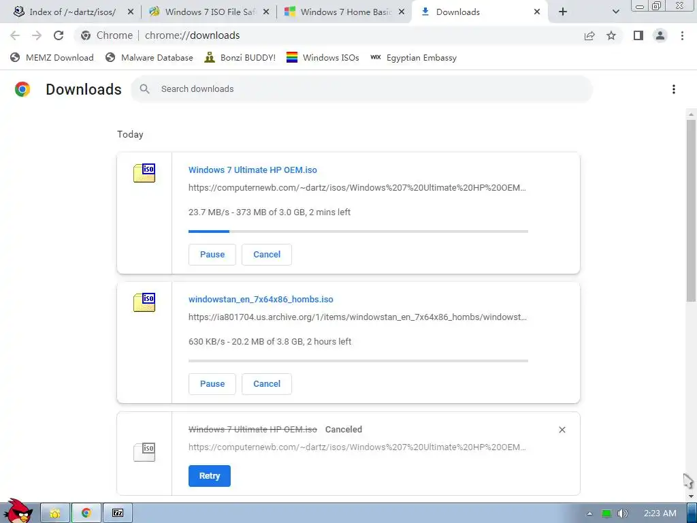This screenshot has width=697, height=523.
Task: Switch to Index of /~dartz/isos/ tab
Action: coord(72,12)
